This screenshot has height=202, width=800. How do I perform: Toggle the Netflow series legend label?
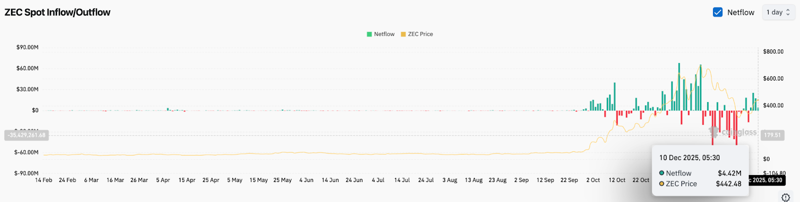coord(384,34)
